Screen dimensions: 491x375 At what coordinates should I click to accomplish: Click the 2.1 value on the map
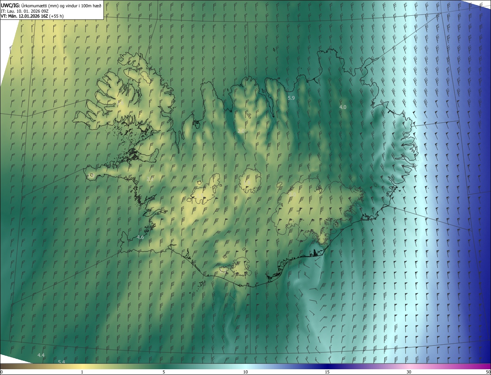[x=150, y=179]
